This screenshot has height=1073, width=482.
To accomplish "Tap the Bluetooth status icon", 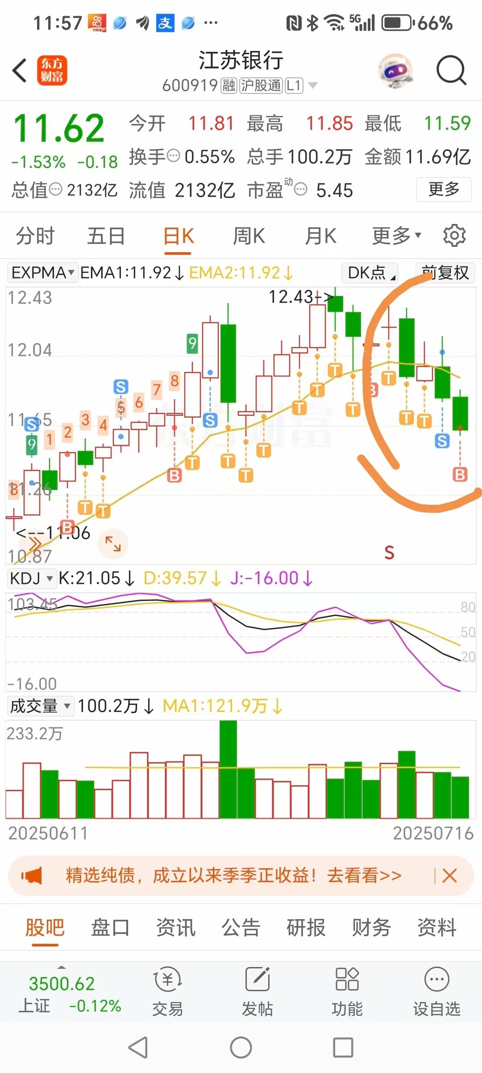I will coord(313,23).
